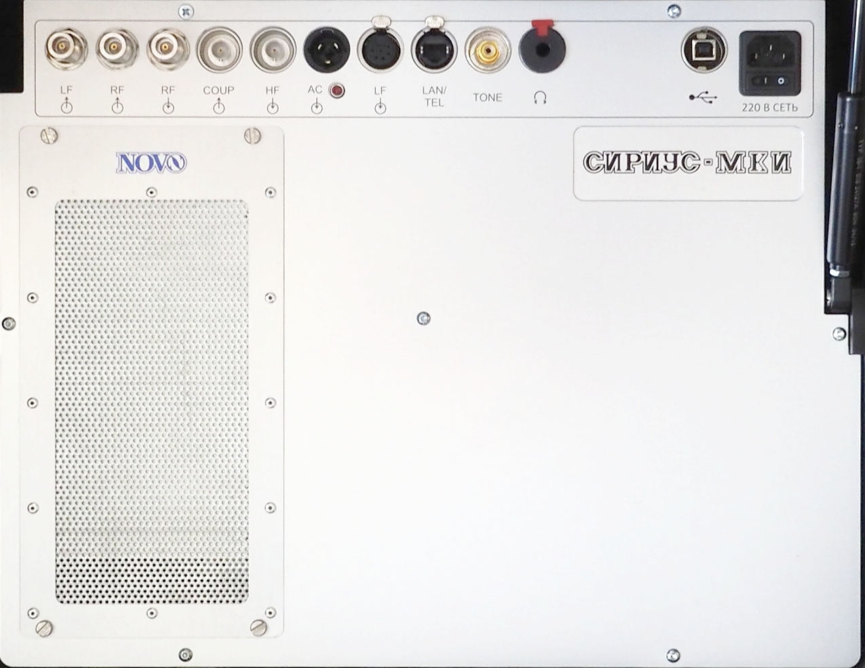Select the black AC input connector
Image resolution: width=865 pixels, height=668 pixels.
326,50
